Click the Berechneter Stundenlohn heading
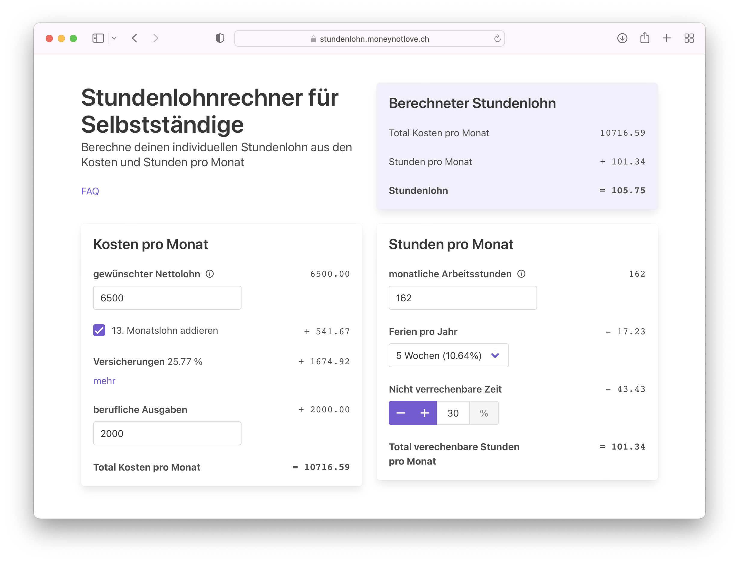This screenshot has height=563, width=739. tap(472, 103)
